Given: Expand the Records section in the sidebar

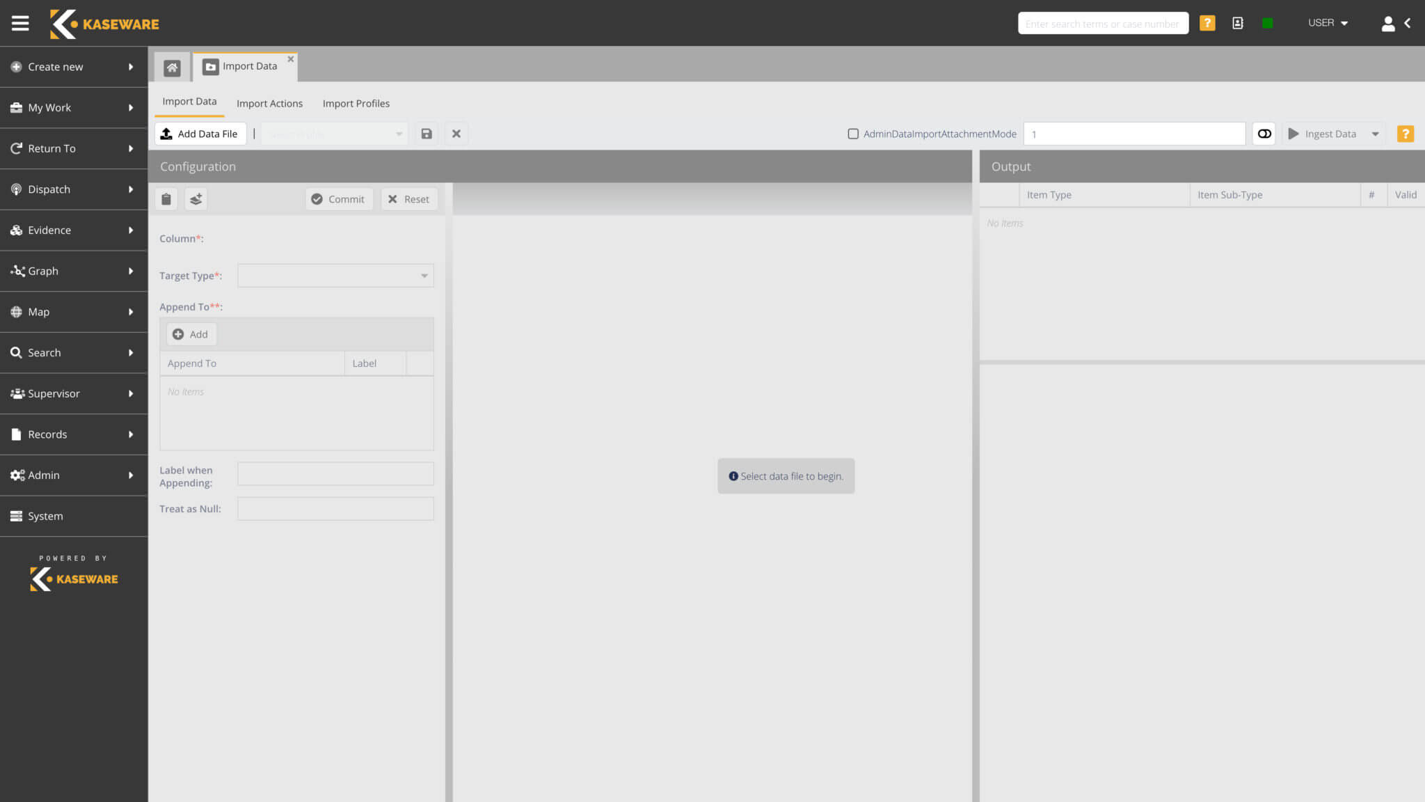Looking at the screenshot, I should pyautogui.click(x=74, y=434).
